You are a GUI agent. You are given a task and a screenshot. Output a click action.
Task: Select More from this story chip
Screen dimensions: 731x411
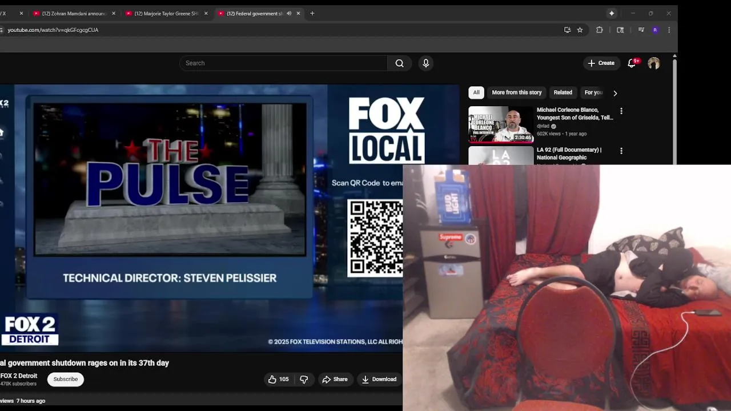517,92
